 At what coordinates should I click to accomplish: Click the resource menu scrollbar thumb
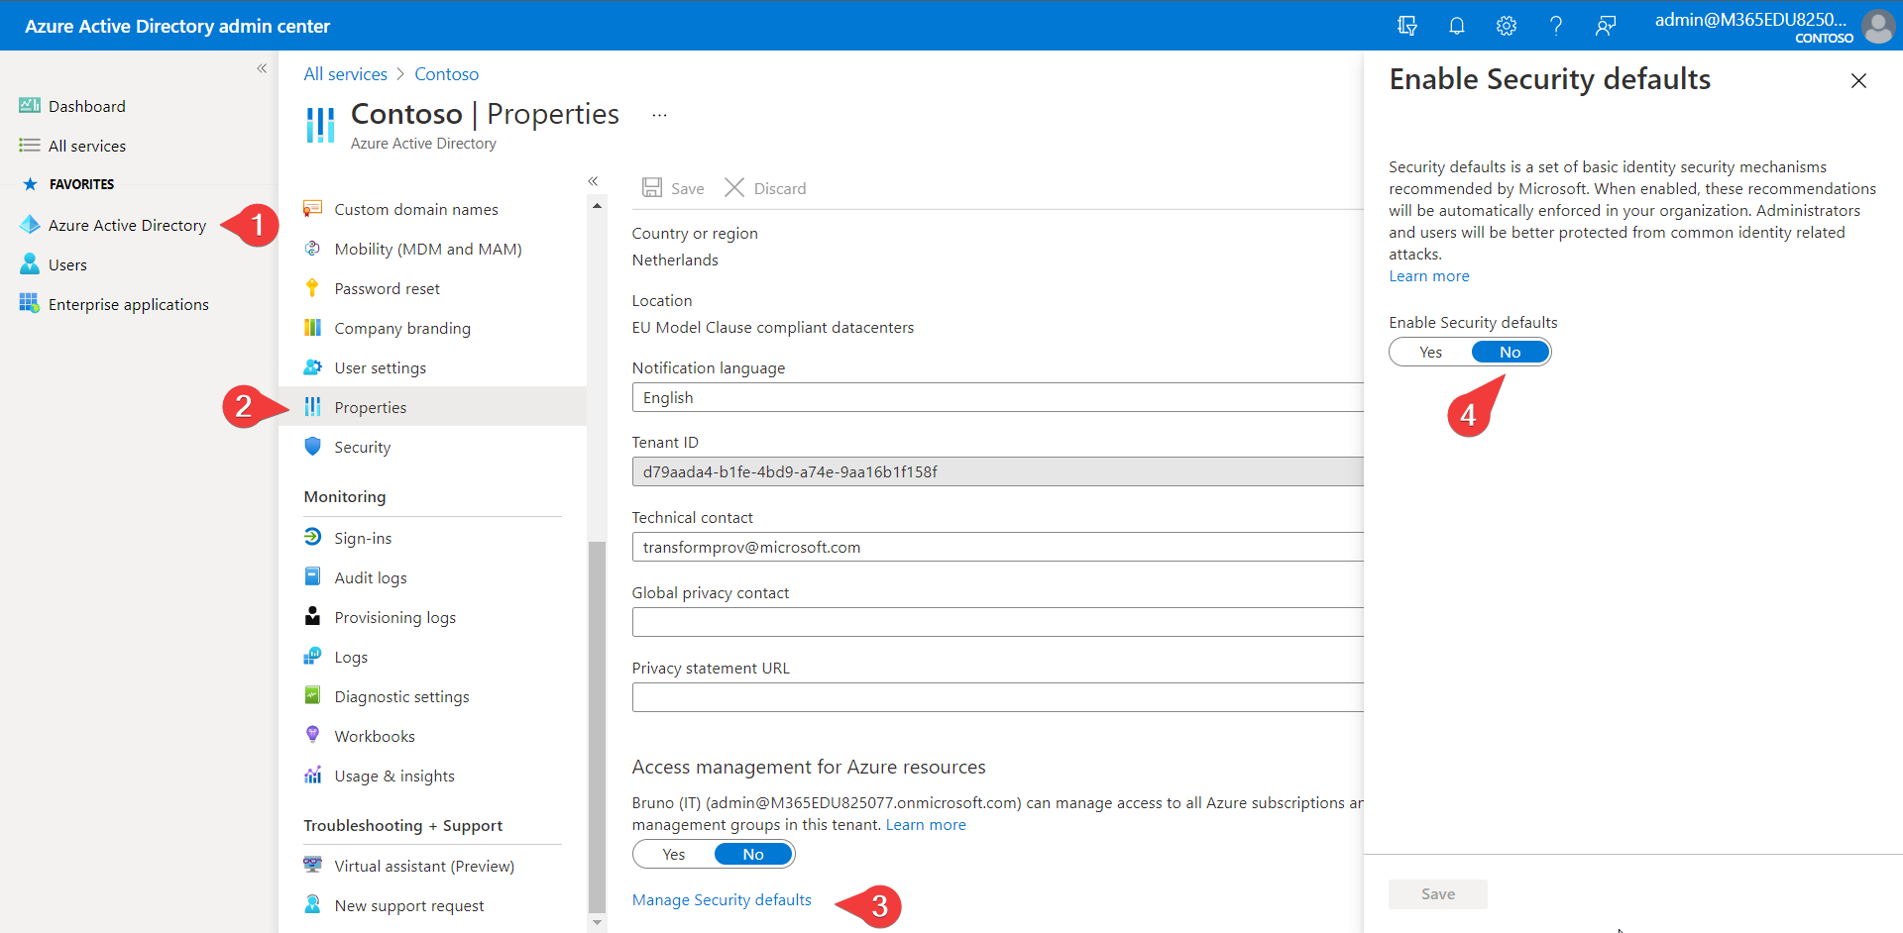click(597, 727)
